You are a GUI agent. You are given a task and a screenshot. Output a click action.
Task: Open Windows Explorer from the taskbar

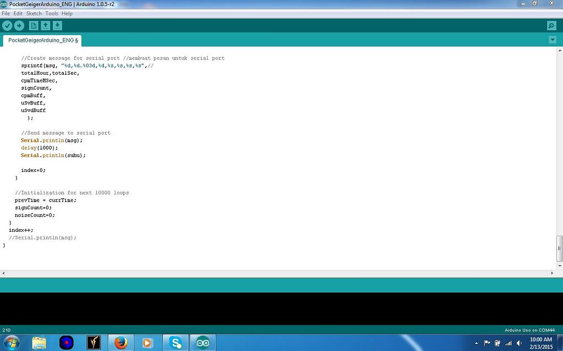click(x=38, y=342)
